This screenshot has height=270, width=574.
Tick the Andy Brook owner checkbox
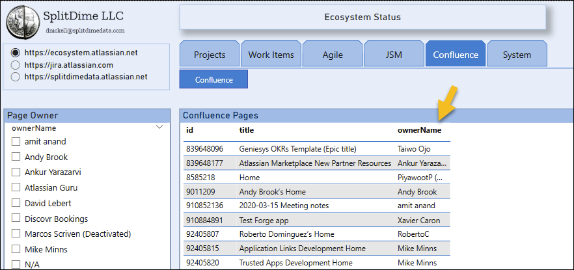pos(16,157)
